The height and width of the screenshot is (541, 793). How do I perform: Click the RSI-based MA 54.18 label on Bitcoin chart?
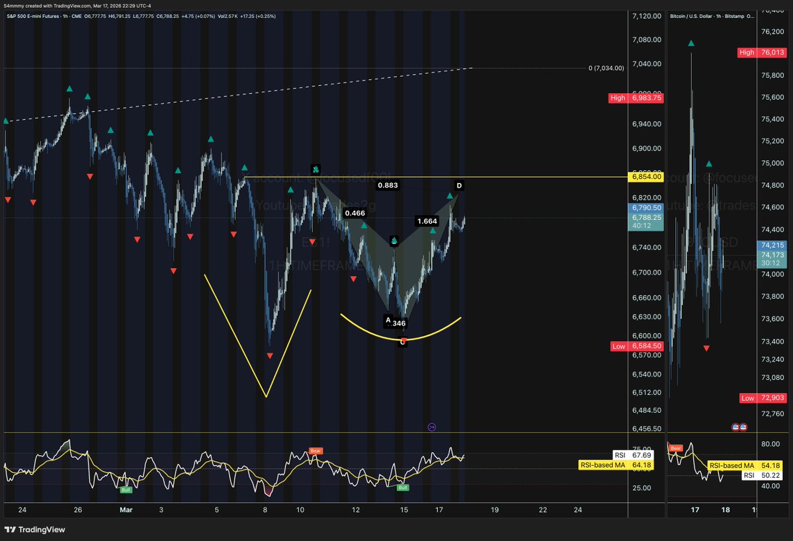(745, 465)
